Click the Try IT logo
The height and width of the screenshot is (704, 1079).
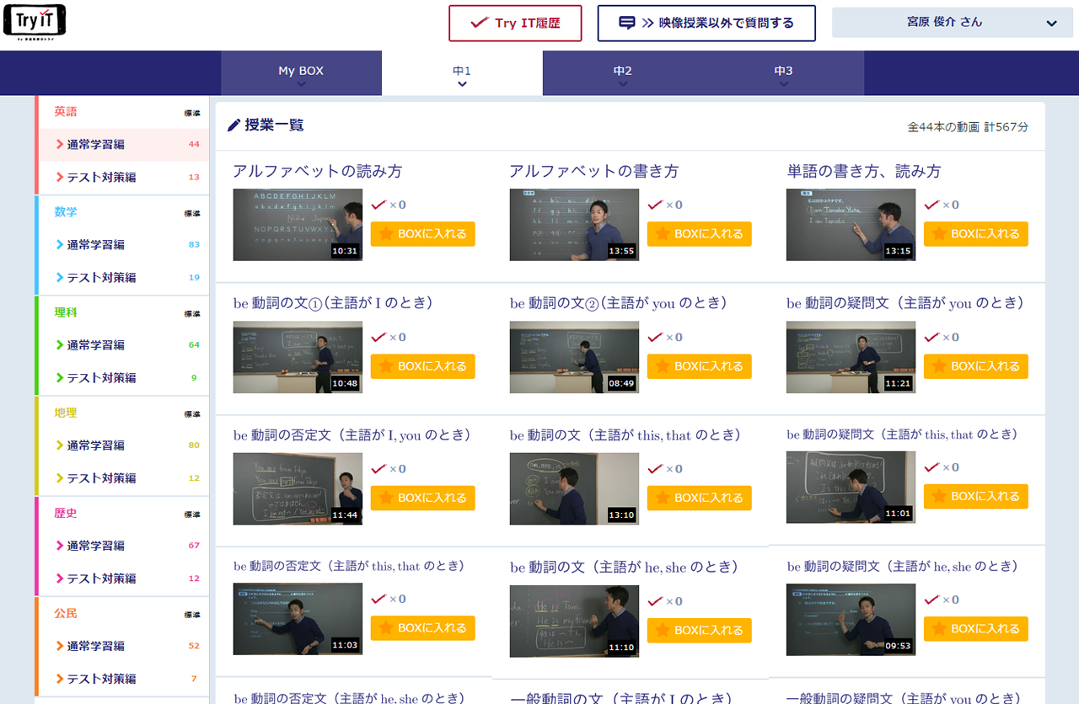click(x=35, y=22)
